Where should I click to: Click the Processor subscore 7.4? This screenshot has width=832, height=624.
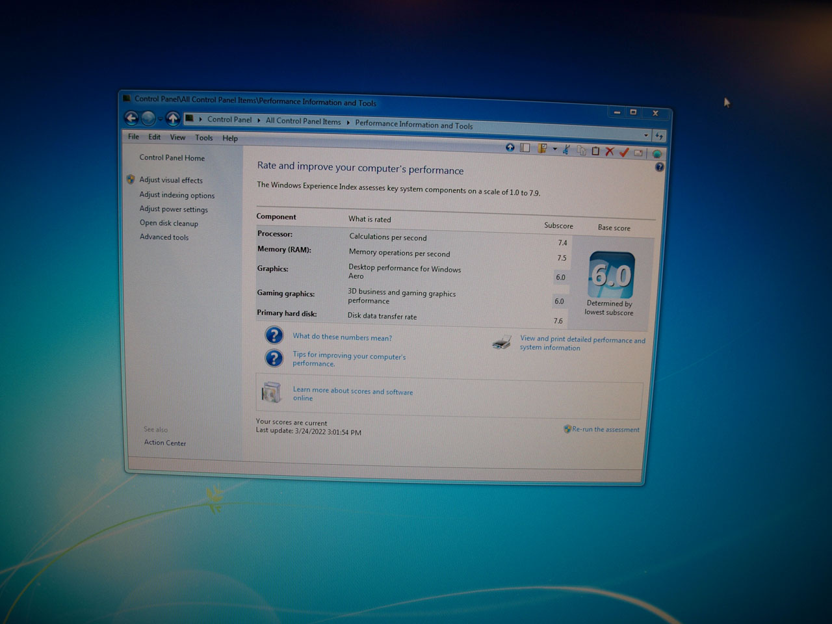(562, 242)
